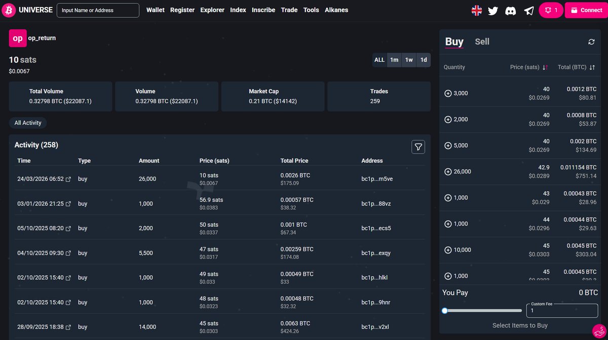Open the Twitter profile icon
608x340 pixels.
[493, 11]
